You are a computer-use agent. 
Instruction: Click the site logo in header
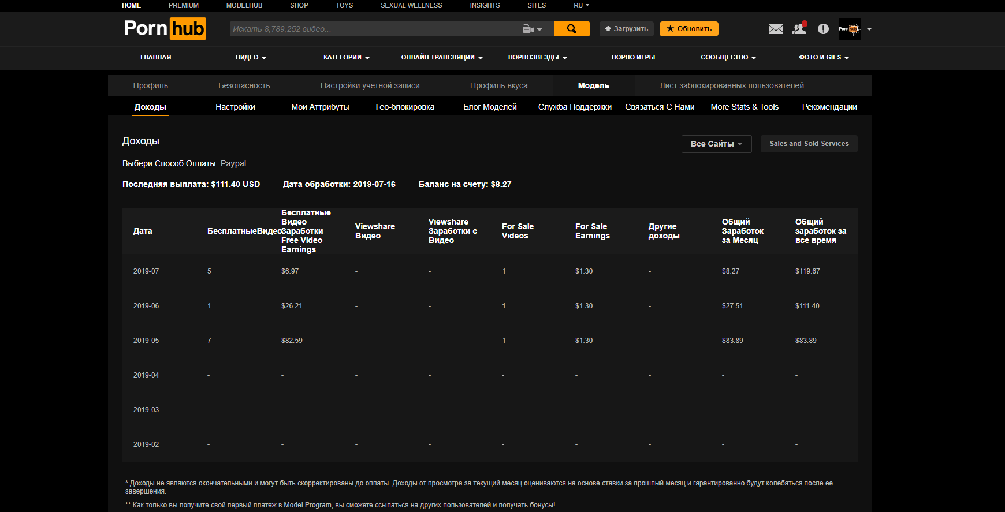tap(165, 28)
